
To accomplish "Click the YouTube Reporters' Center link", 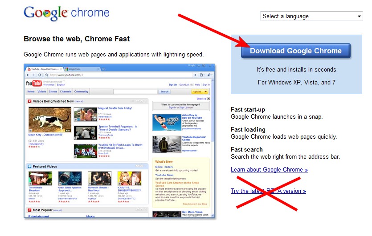I will [194, 138].
